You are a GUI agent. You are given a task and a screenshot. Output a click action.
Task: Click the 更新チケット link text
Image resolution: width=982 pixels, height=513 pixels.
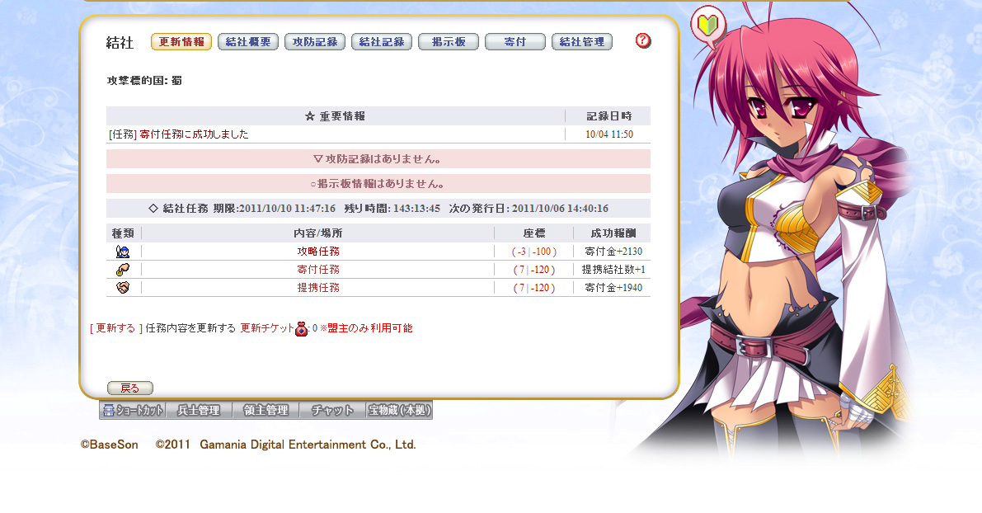click(267, 328)
